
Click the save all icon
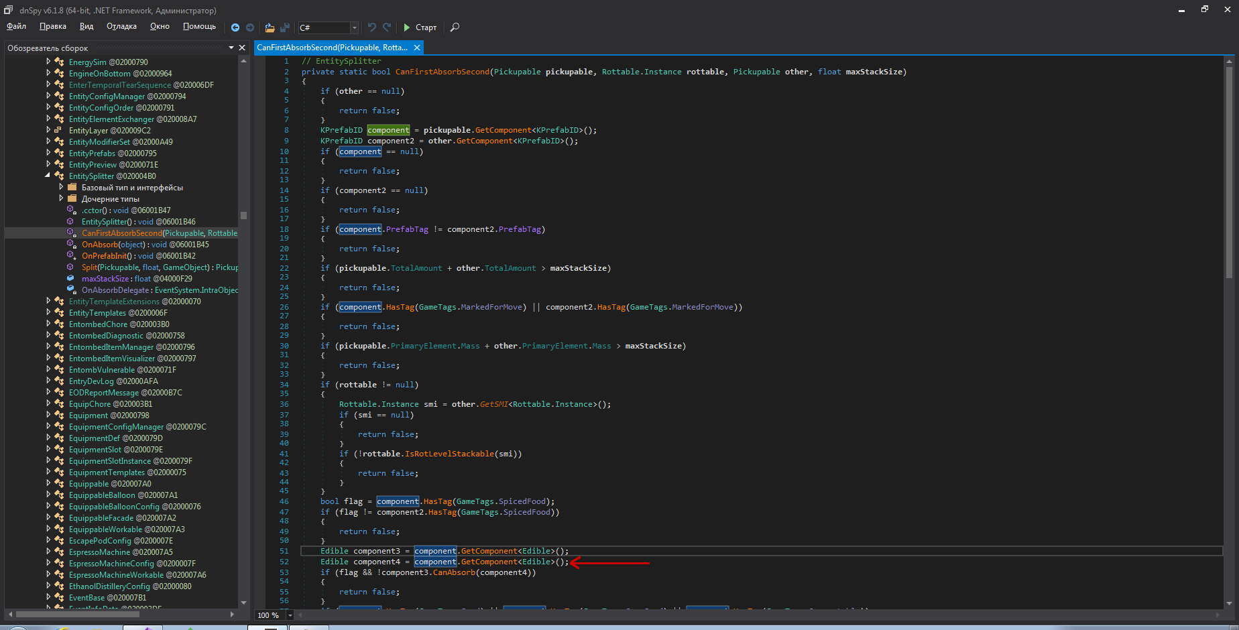pyautogui.click(x=285, y=27)
